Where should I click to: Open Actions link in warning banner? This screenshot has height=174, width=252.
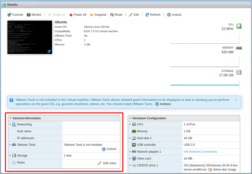coord(163,104)
